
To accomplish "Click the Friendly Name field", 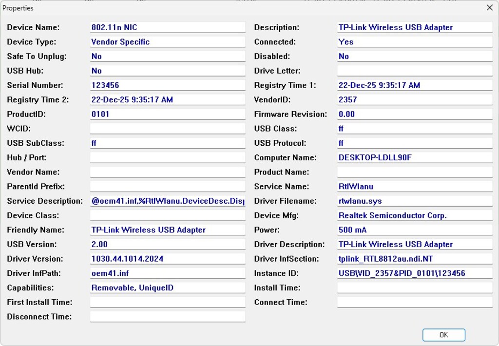I will pos(168,230).
